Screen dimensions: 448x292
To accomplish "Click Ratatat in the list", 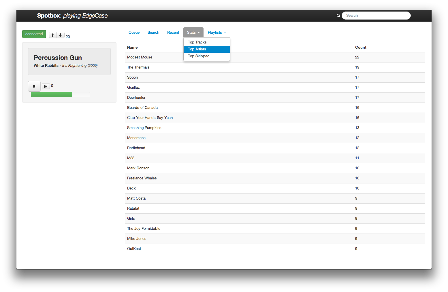I will click(x=275, y=208).
